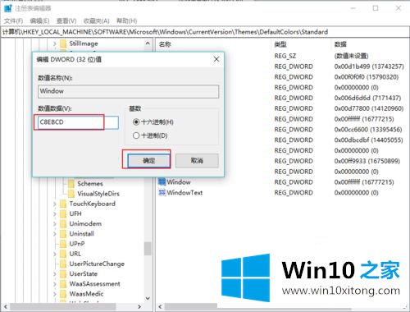Expand the TouchKeyboard tree node
The width and height of the screenshot is (410, 312).
(x=54, y=204)
